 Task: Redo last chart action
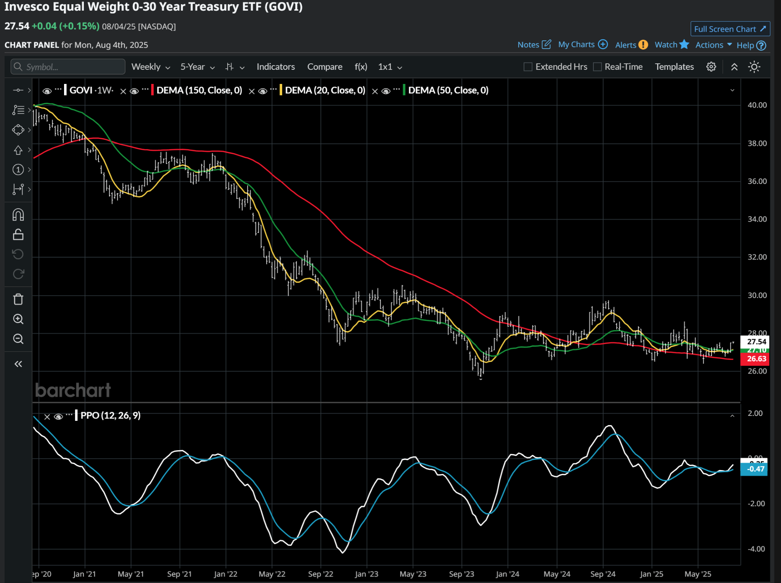[x=18, y=274]
